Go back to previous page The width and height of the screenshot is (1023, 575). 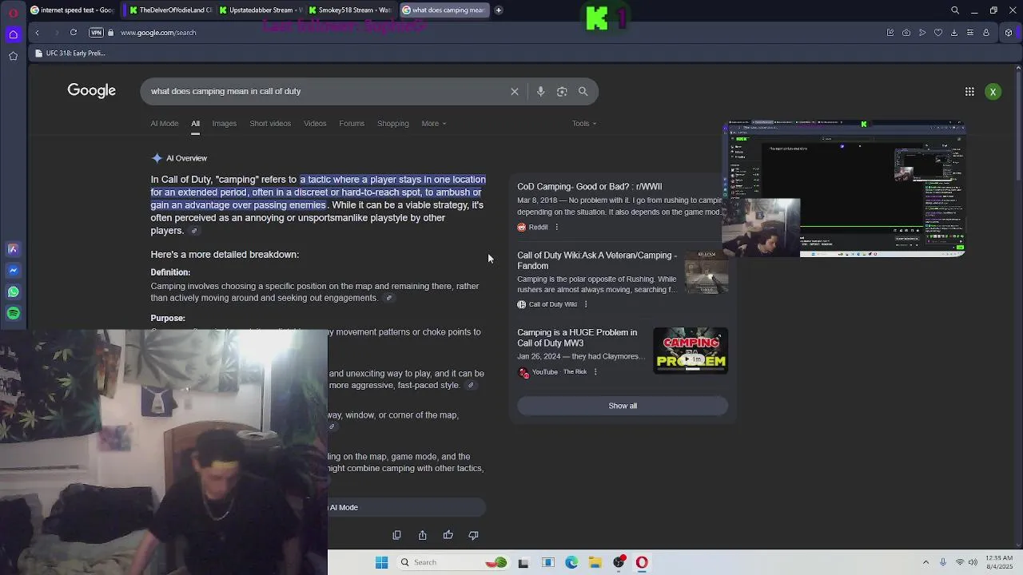(37, 33)
